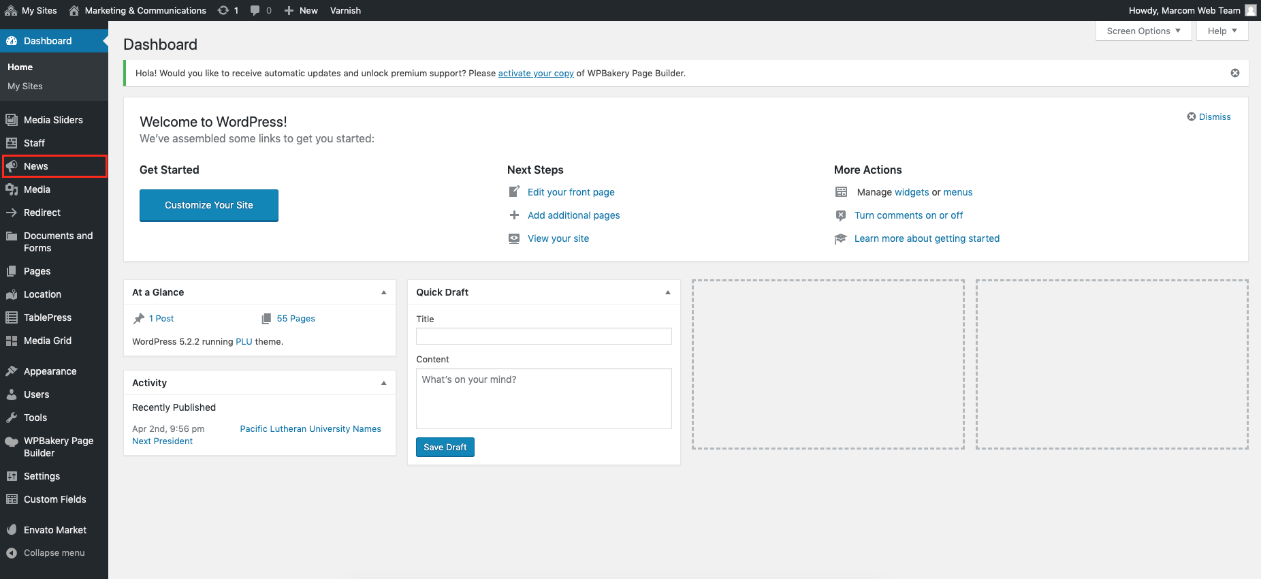Click the Redirect arrow icon
Screen dimensions: 1261x579
tap(12, 213)
